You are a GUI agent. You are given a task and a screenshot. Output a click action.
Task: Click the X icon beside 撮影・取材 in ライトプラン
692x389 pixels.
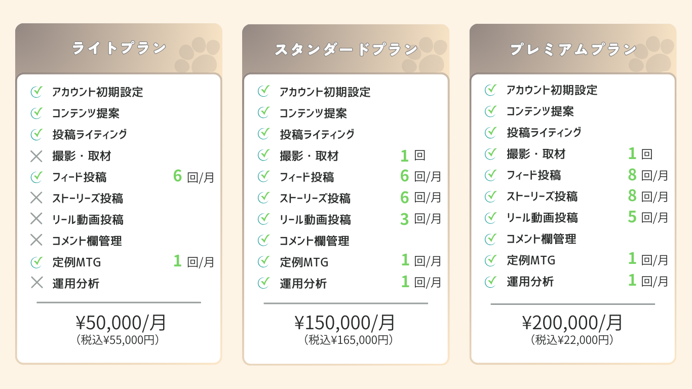36,156
